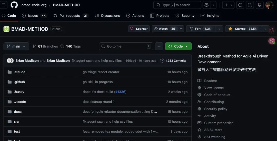
Task: Open the test folder
Action: 17,132
